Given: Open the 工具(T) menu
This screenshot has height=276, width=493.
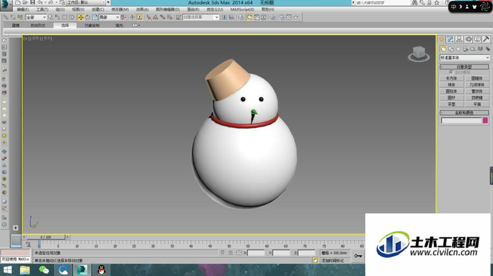Looking at the screenshot, I should click(42, 10).
